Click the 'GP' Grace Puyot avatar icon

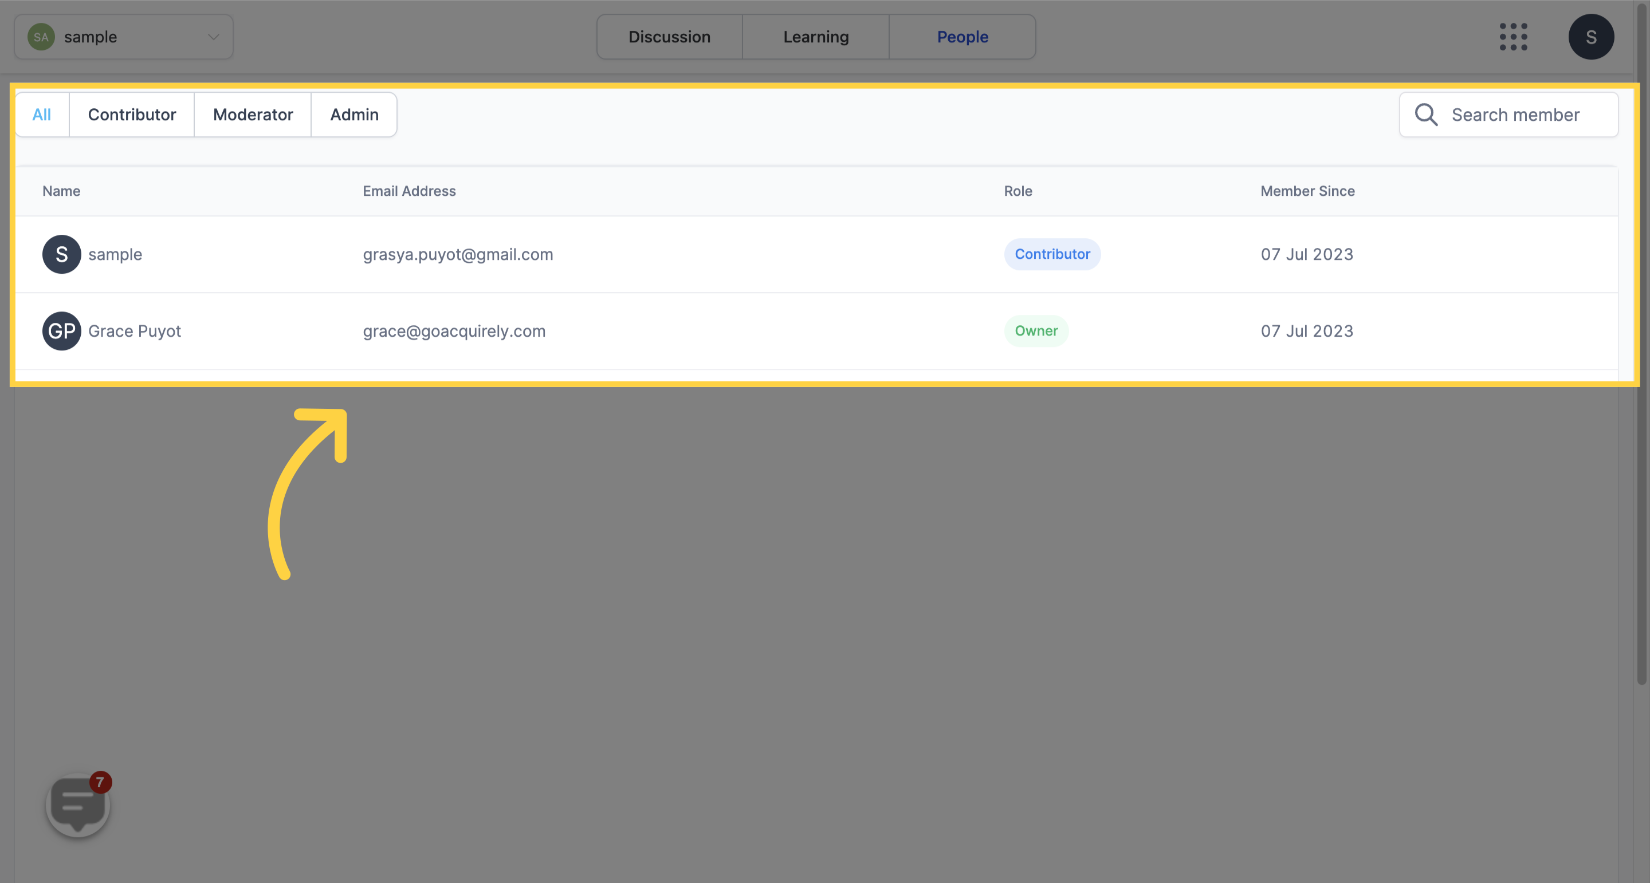click(62, 330)
